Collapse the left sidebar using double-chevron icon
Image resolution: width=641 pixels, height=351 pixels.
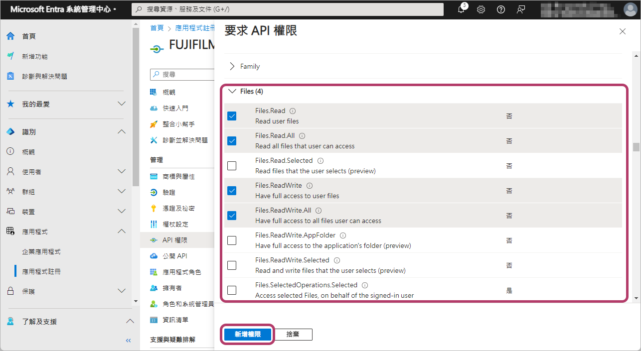128,341
